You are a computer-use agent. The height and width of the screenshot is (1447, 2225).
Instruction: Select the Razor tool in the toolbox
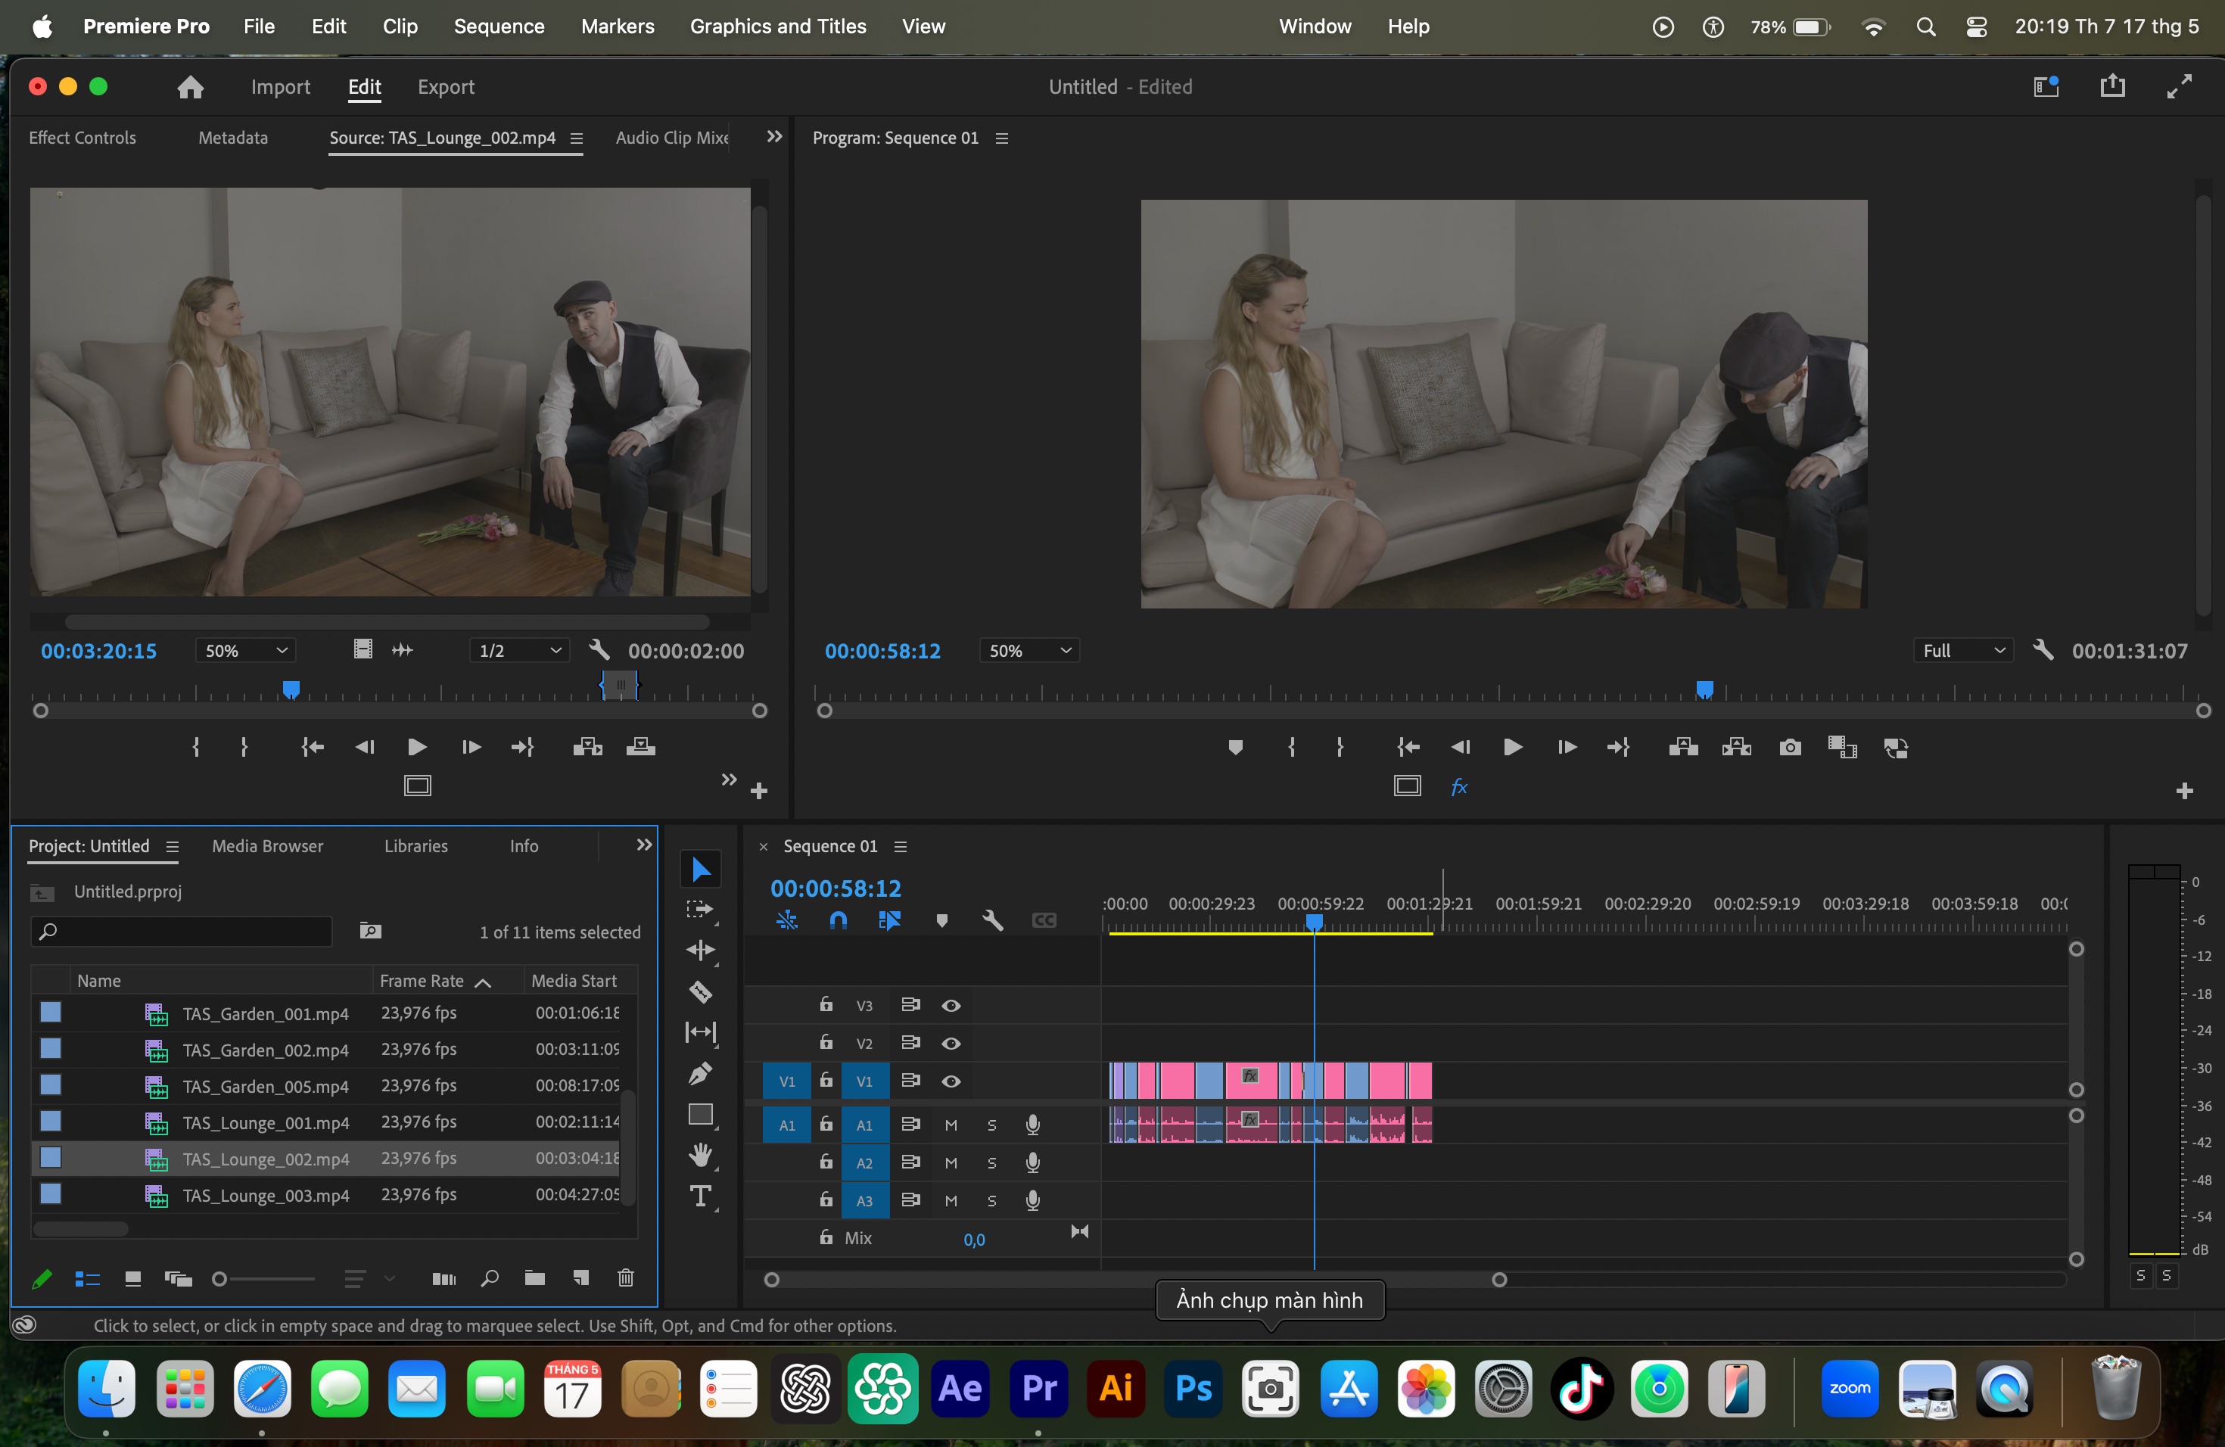(700, 991)
